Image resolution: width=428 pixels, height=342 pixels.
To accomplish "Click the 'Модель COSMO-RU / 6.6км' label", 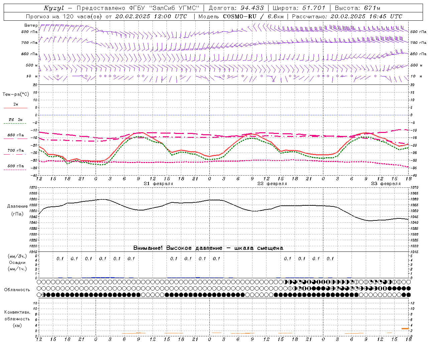I will click(241, 16).
